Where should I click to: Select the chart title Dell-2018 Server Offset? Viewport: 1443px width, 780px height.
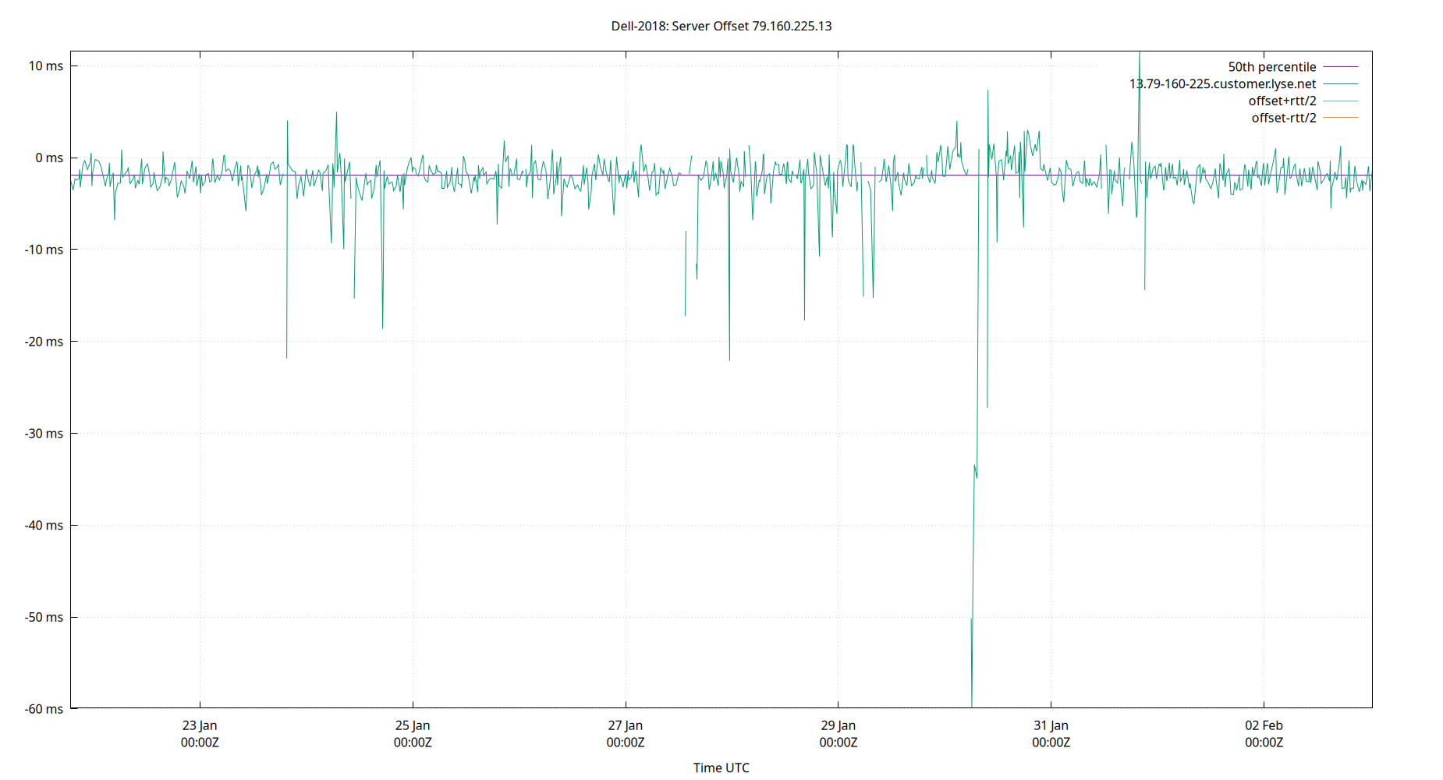point(721,26)
